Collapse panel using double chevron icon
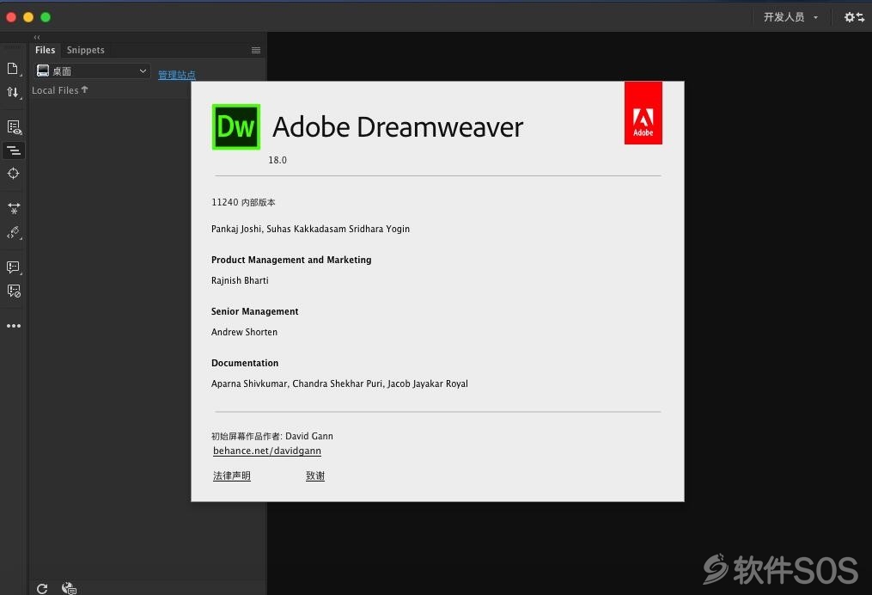872x595 pixels. coord(37,37)
